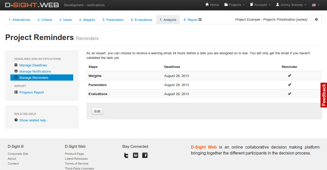The height and width of the screenshot is (170, 327).
Task: Go to the 2. Criteria tab
Action: click(x=44, y=20)
